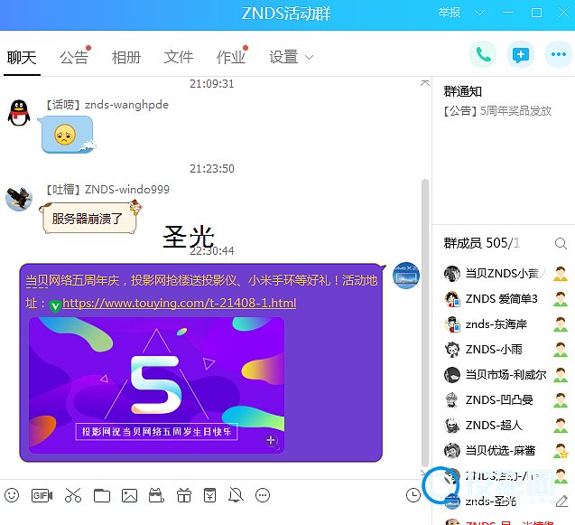Image resolution: width=575 pixels, height=525 pixels.
Task: Open the GIF recorder tool
Action: (x=42, y=495)
